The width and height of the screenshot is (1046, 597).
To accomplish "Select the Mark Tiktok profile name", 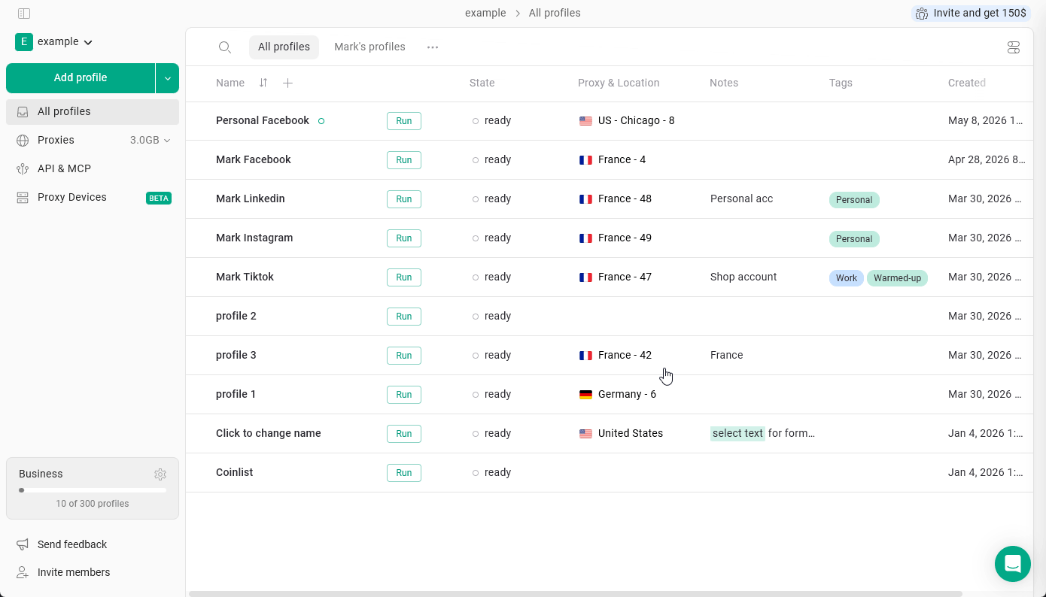I will click(245, 277).
